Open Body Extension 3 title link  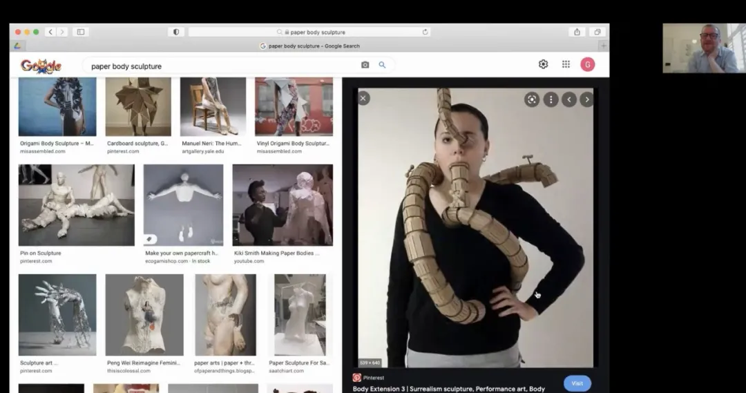pos(449,389)
